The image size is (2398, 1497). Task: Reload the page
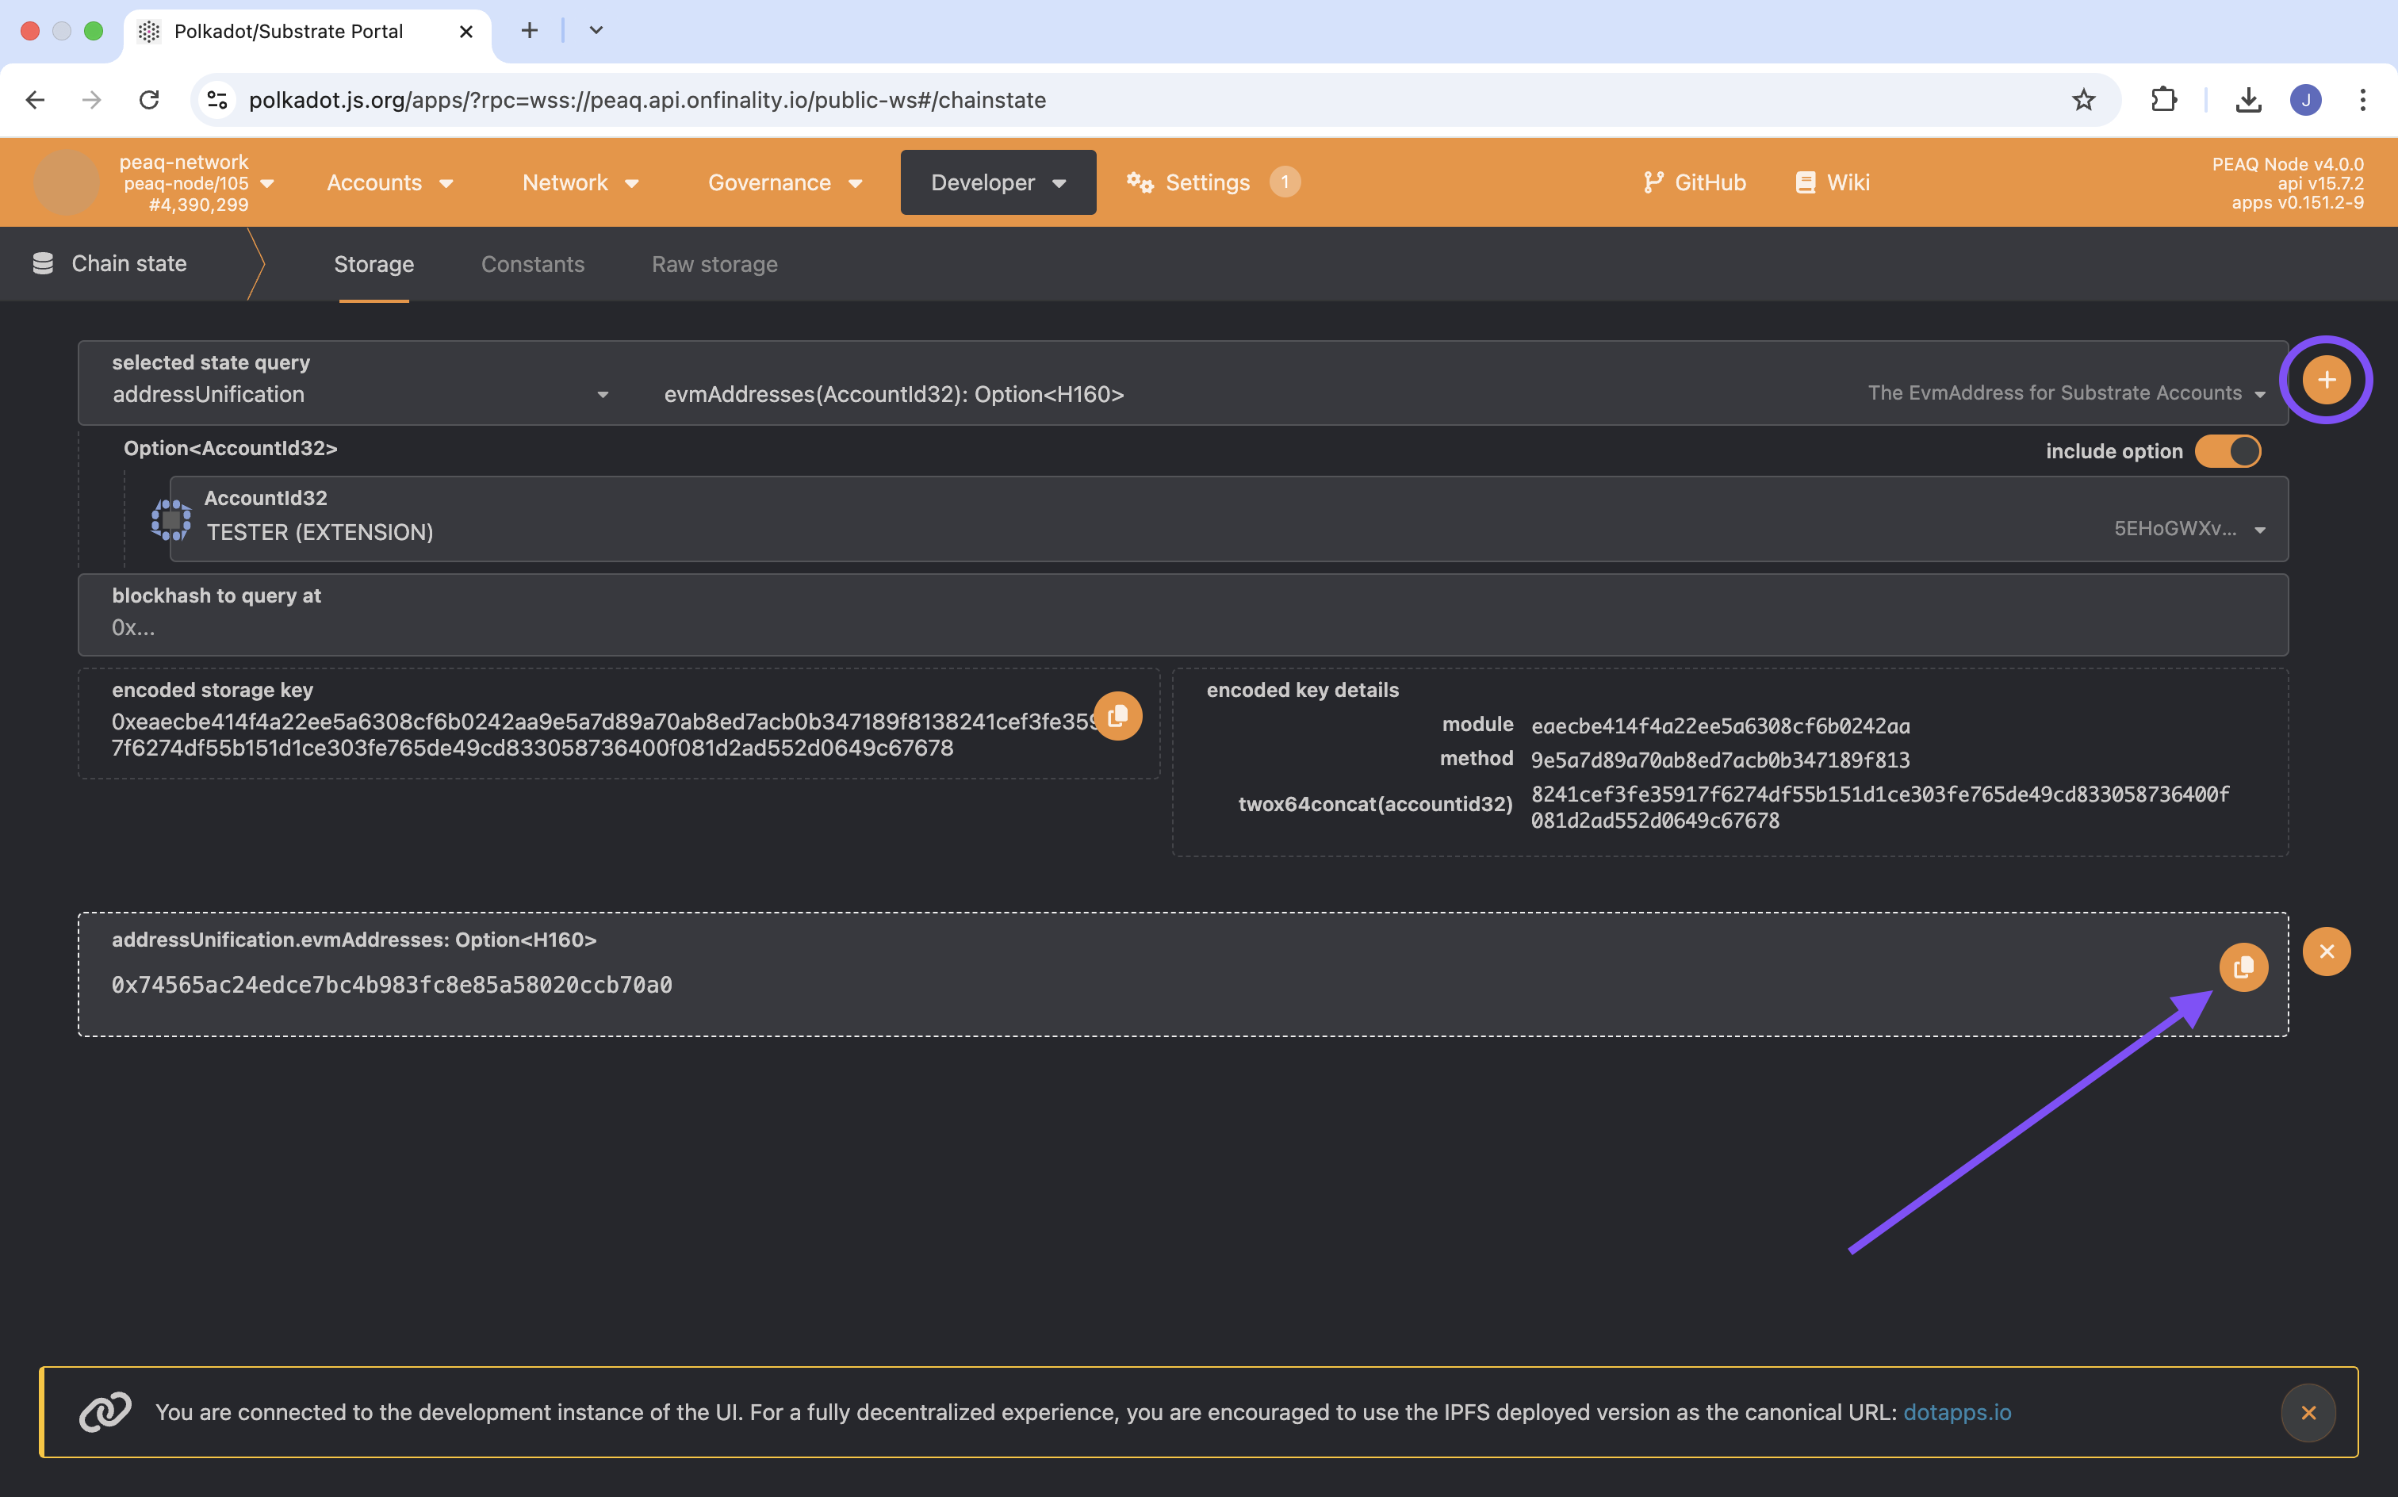tap(150, 100)
